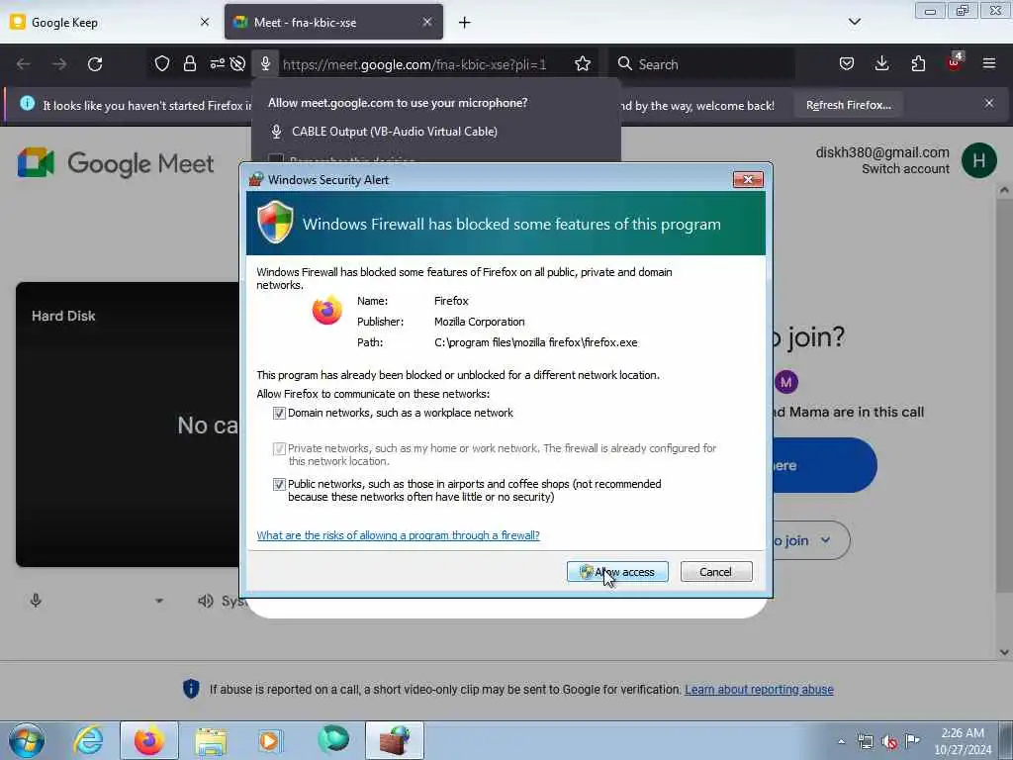Open the media player taskbar icon
The height and width of the screenshot is (760, 1013).
(x=269, y=740)
